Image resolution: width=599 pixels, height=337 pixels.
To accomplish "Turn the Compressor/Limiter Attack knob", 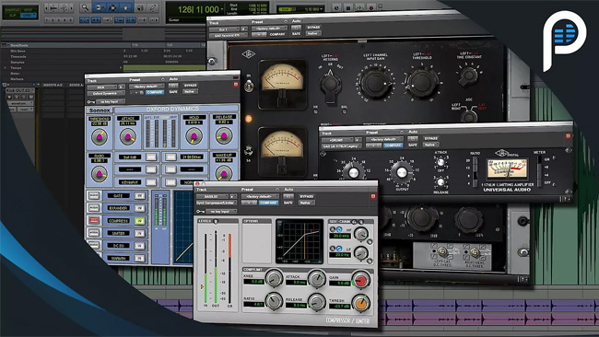I will (x=317, y=279).
